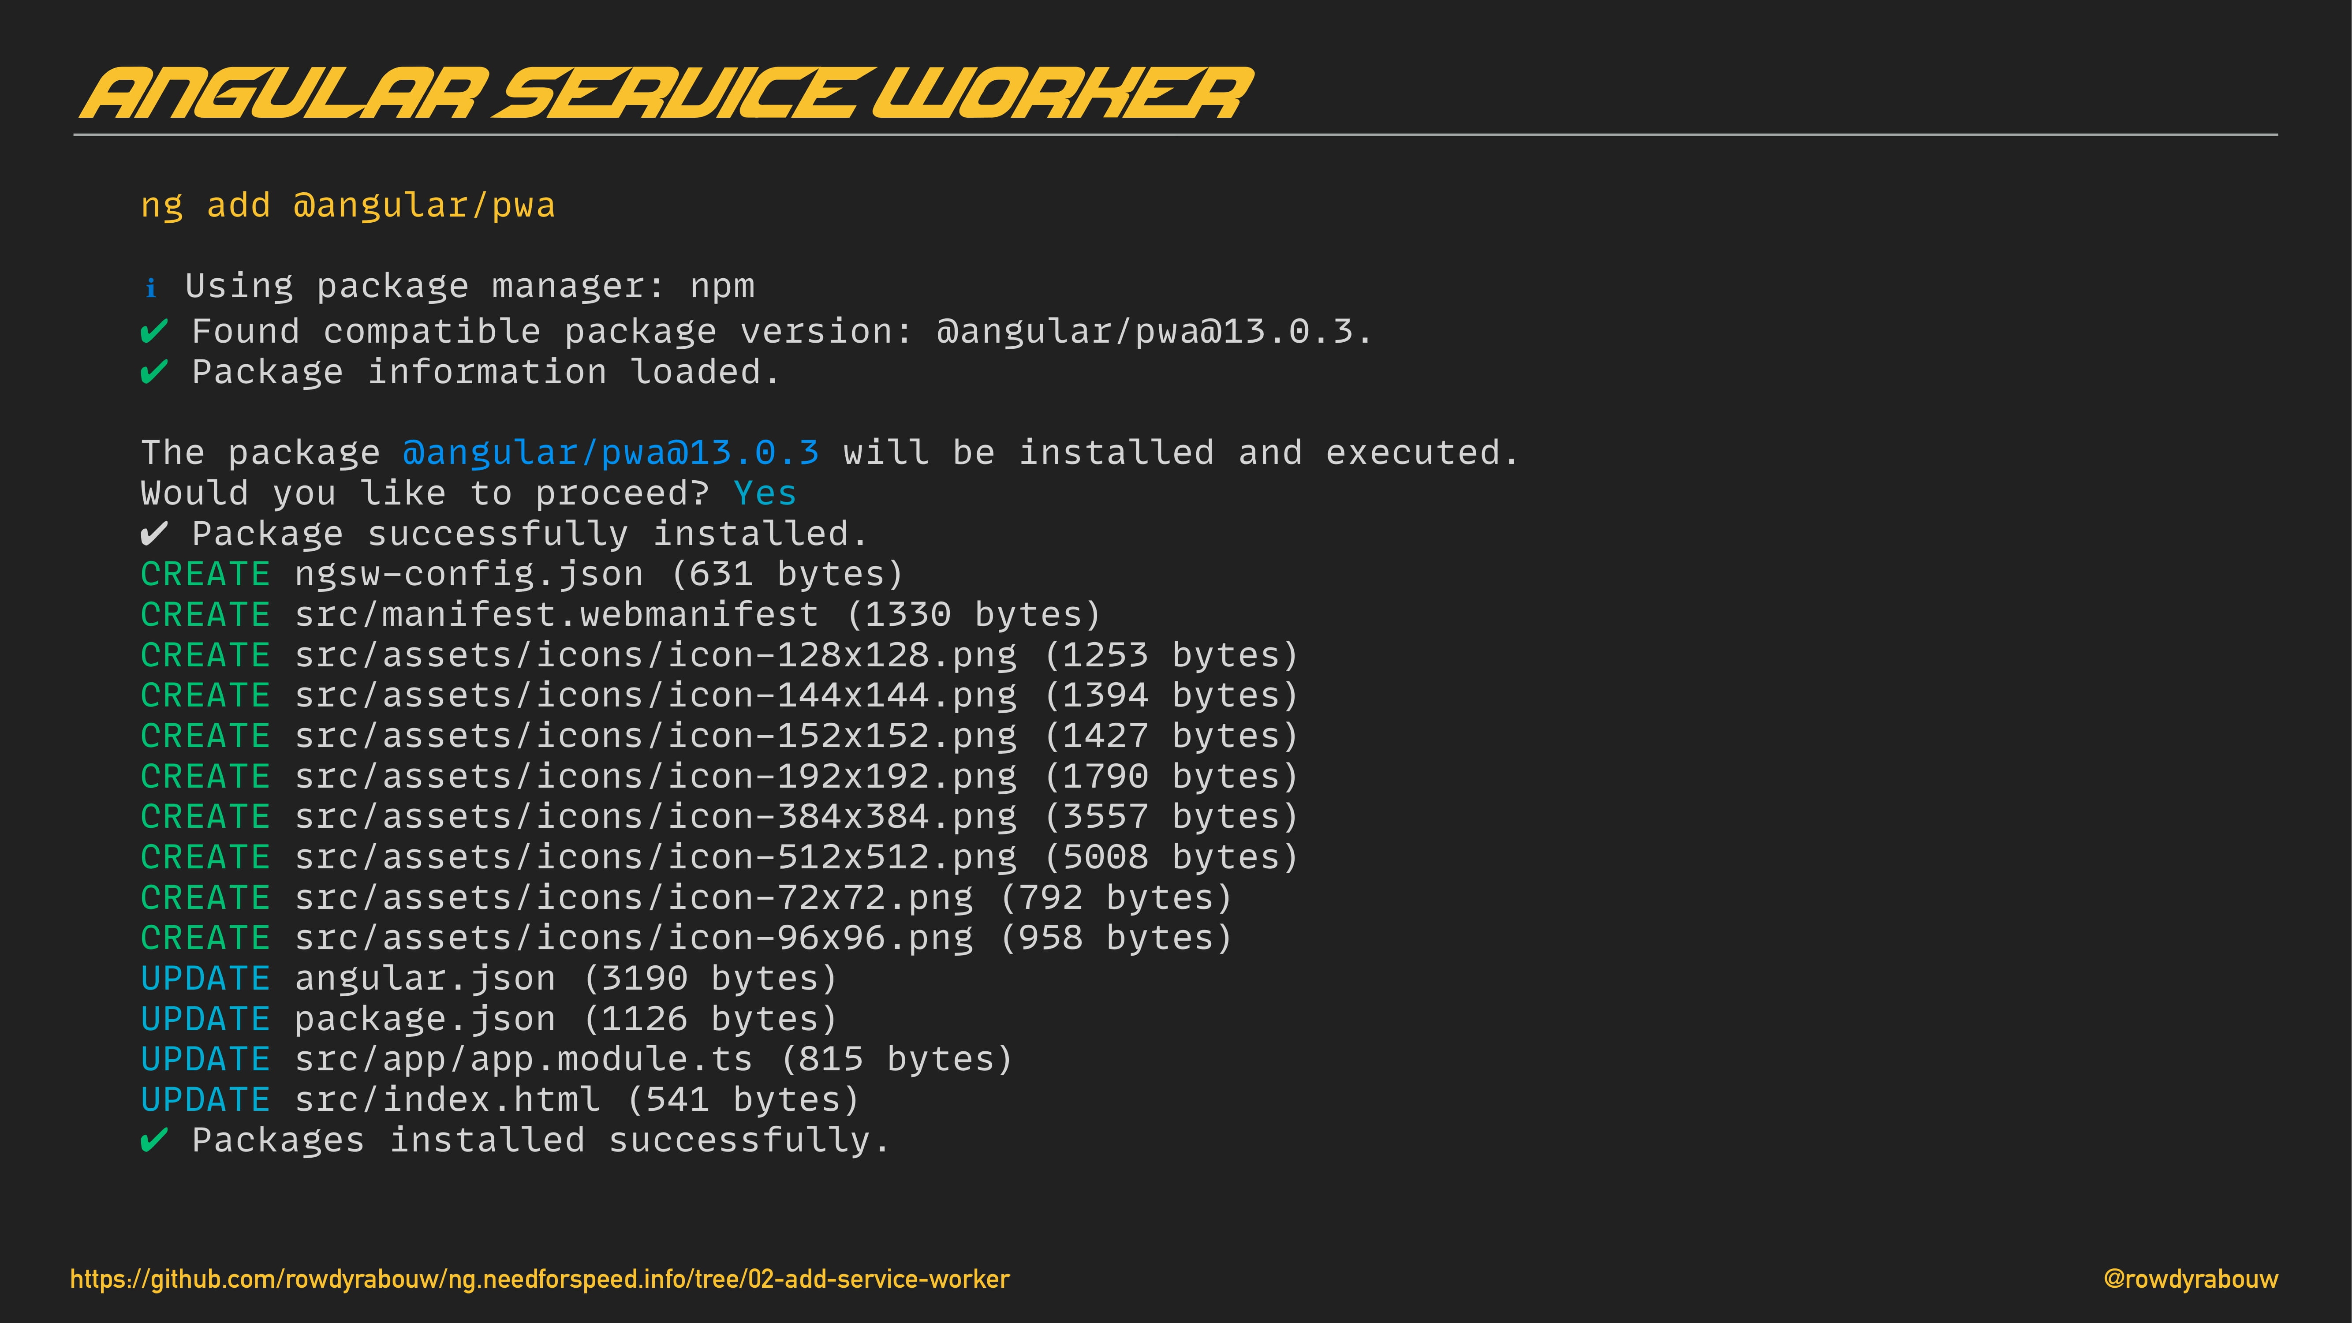Click 'Package information loaded.' text

[x=486, y=373]
